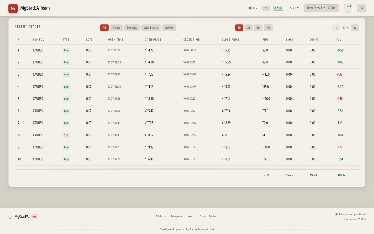This screenshot has width=374, height=234.
Task: Click P/L value +3.70
Action: pos(340,87)
